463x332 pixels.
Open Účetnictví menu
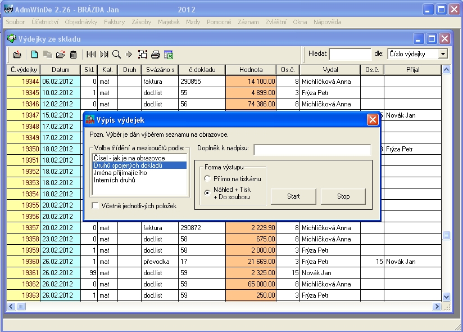click(x=45, y=22)
